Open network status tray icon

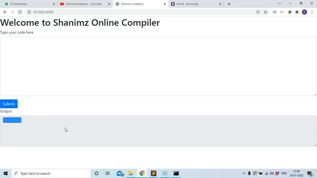266,174
